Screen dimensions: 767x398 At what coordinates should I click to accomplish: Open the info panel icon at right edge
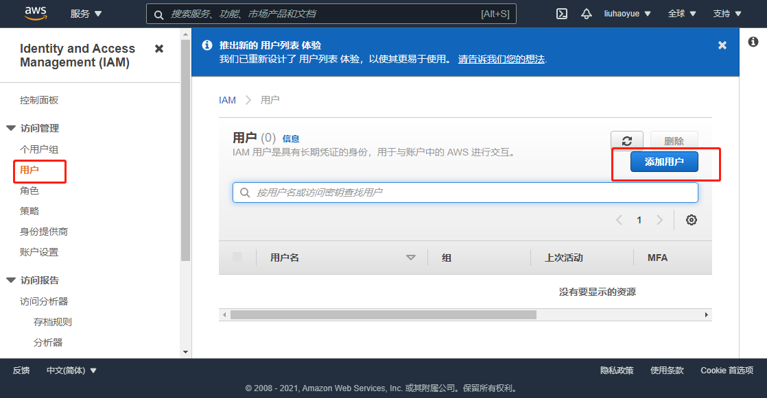pyautogui.click(x=753, y=42)
